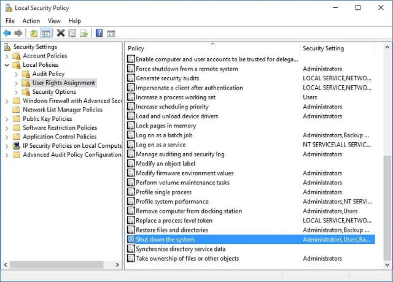Viewport: 393px width, 282px height.
Task: Select the Load and unload device drivers policy
Action: point(251,116)
